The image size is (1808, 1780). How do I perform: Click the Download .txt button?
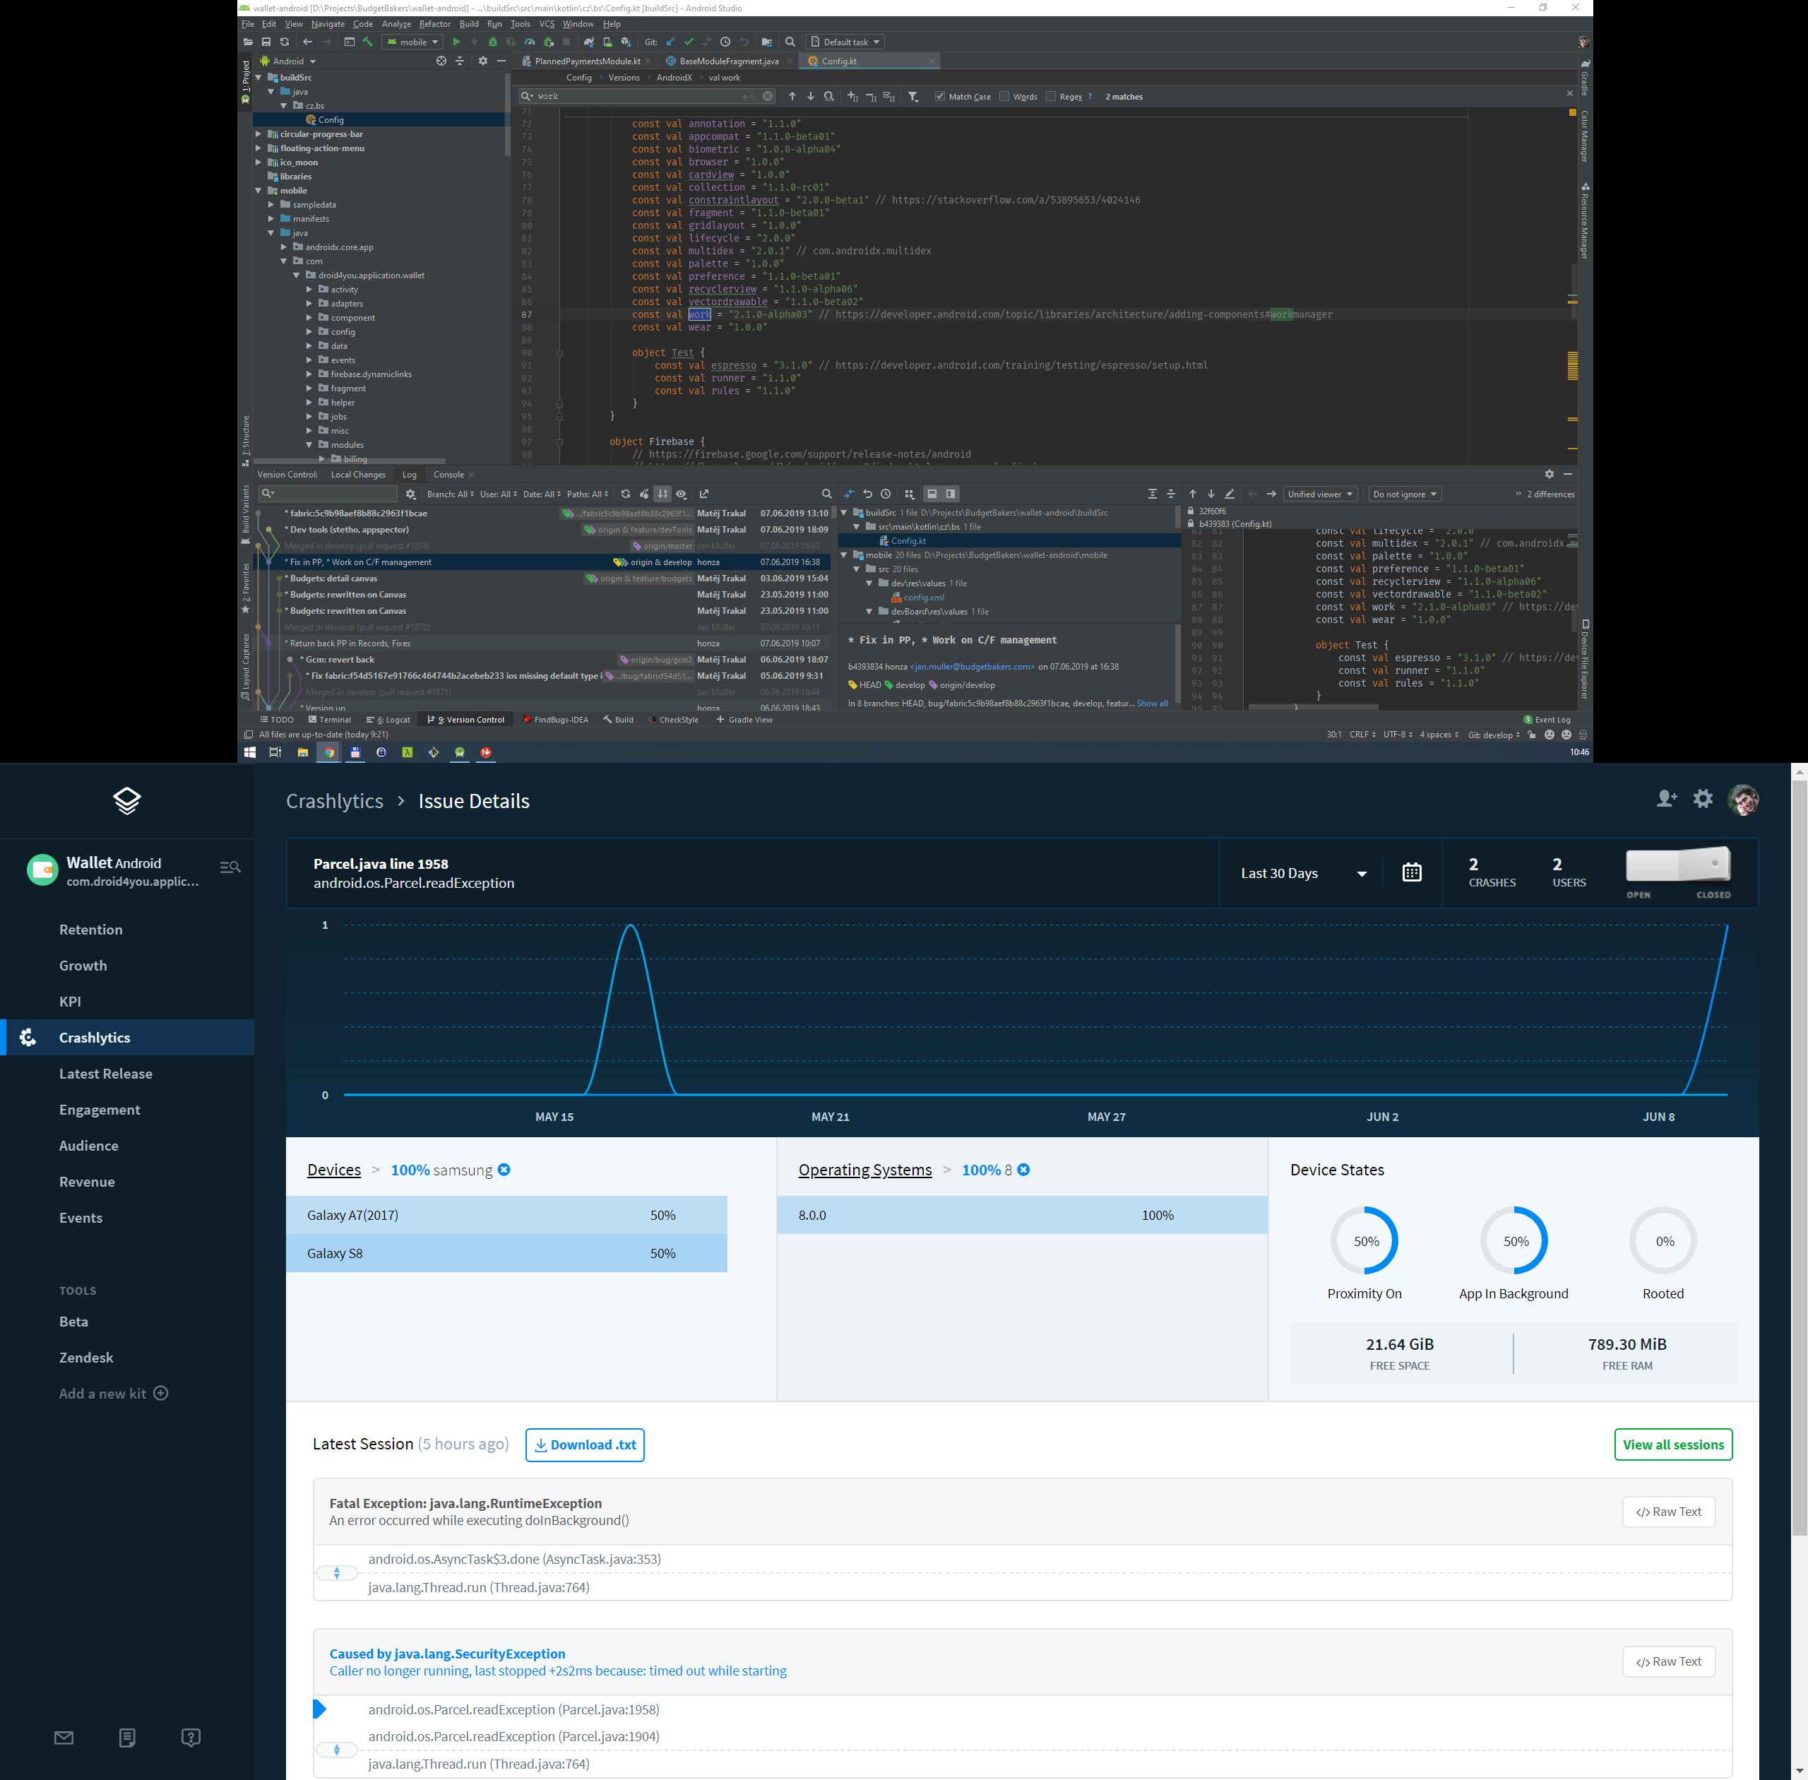click(x=584, y=1444)
